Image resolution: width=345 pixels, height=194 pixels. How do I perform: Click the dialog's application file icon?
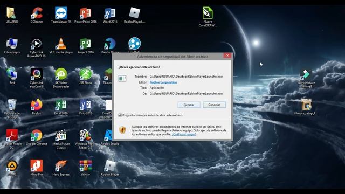pos(122,78)
